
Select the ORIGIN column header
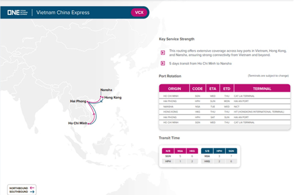[x=174, y=88]
